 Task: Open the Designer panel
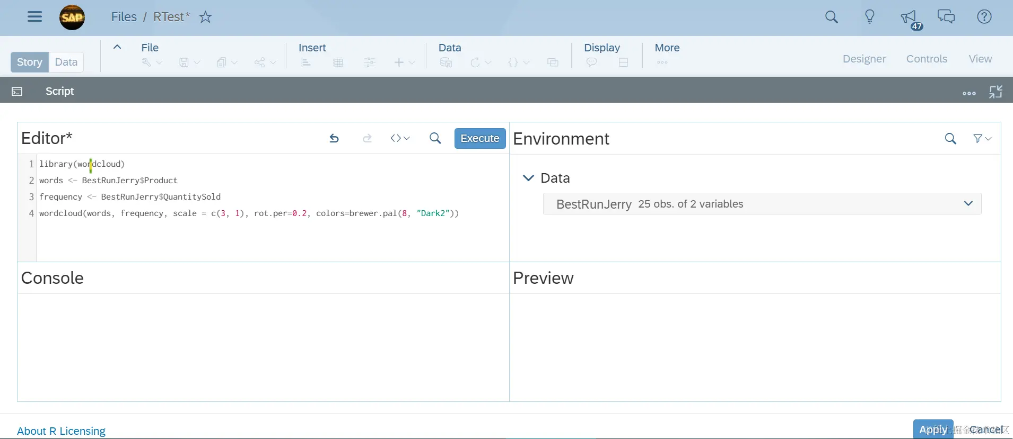(x=864, y=59)
